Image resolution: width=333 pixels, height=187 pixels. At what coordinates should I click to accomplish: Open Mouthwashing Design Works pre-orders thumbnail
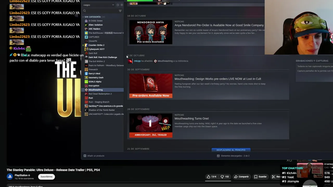(x=151, y=86)
